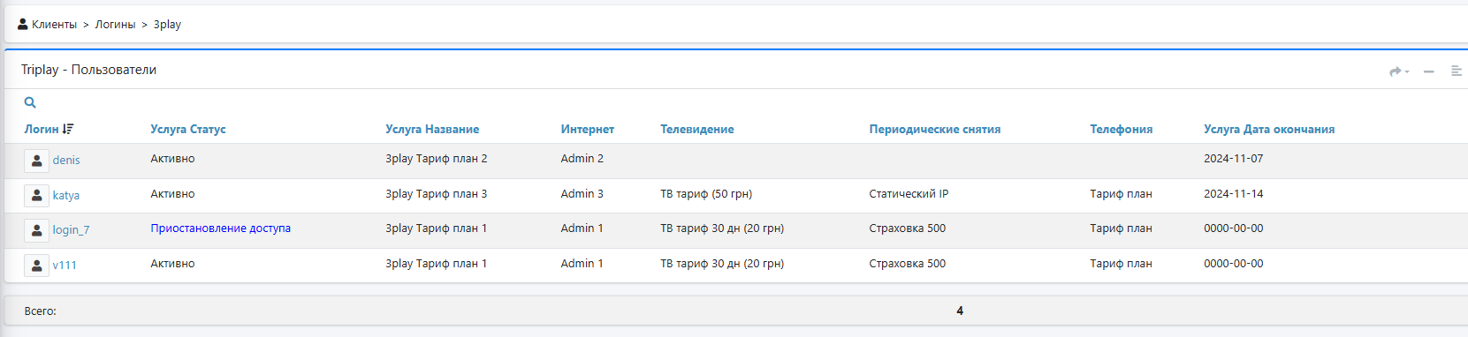Open the denis login link
Image resolution: width=1468 pixels, height=337 pixels.
point(66,161)
